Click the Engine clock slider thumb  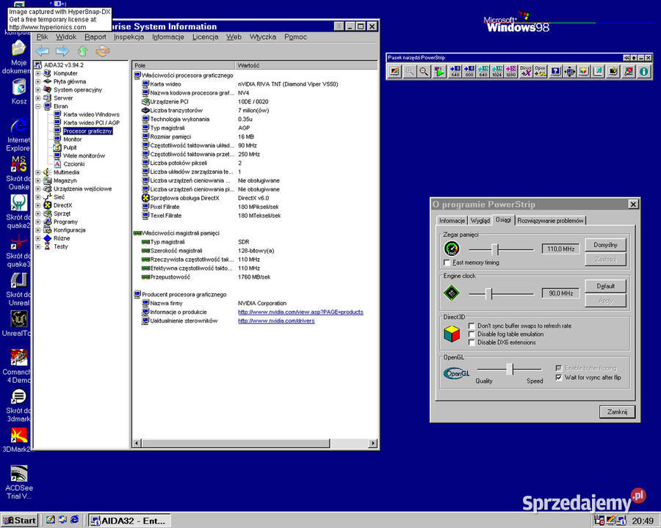(488, 293)
